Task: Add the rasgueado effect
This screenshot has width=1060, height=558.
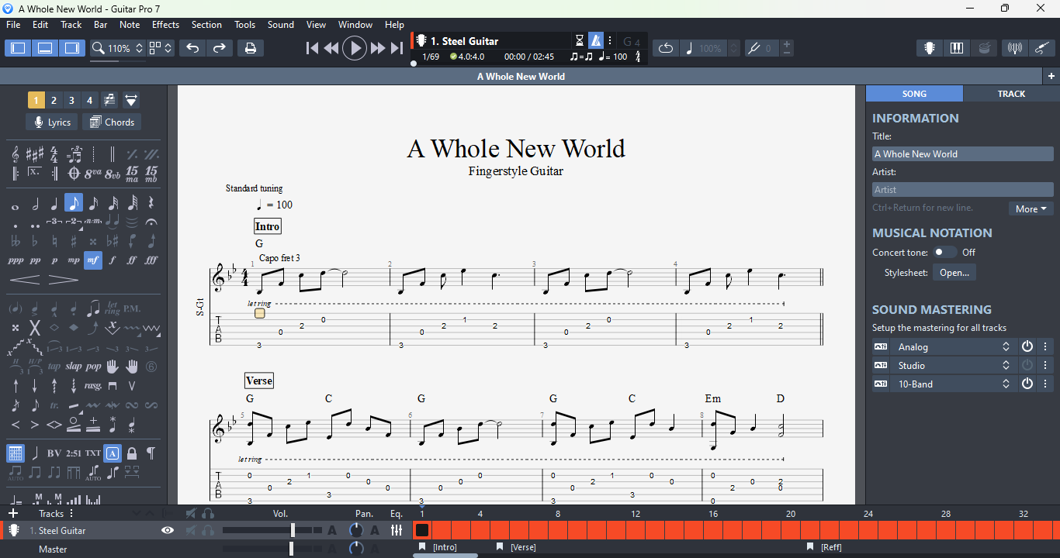Action: click(x=93, y=385)
